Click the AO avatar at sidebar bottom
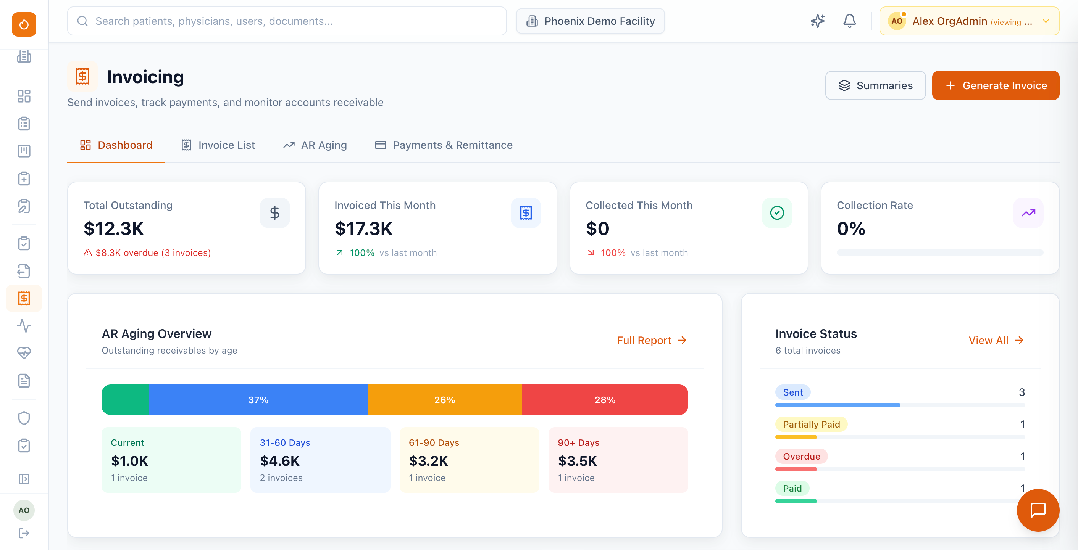Screen dimensions: 1078x550 click(x=24, y=510)
